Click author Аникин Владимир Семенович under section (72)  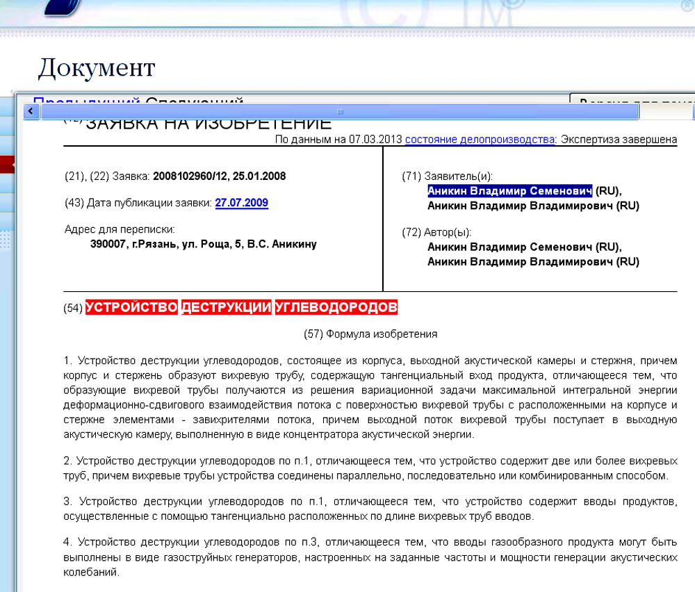click(x=524, y=247)
